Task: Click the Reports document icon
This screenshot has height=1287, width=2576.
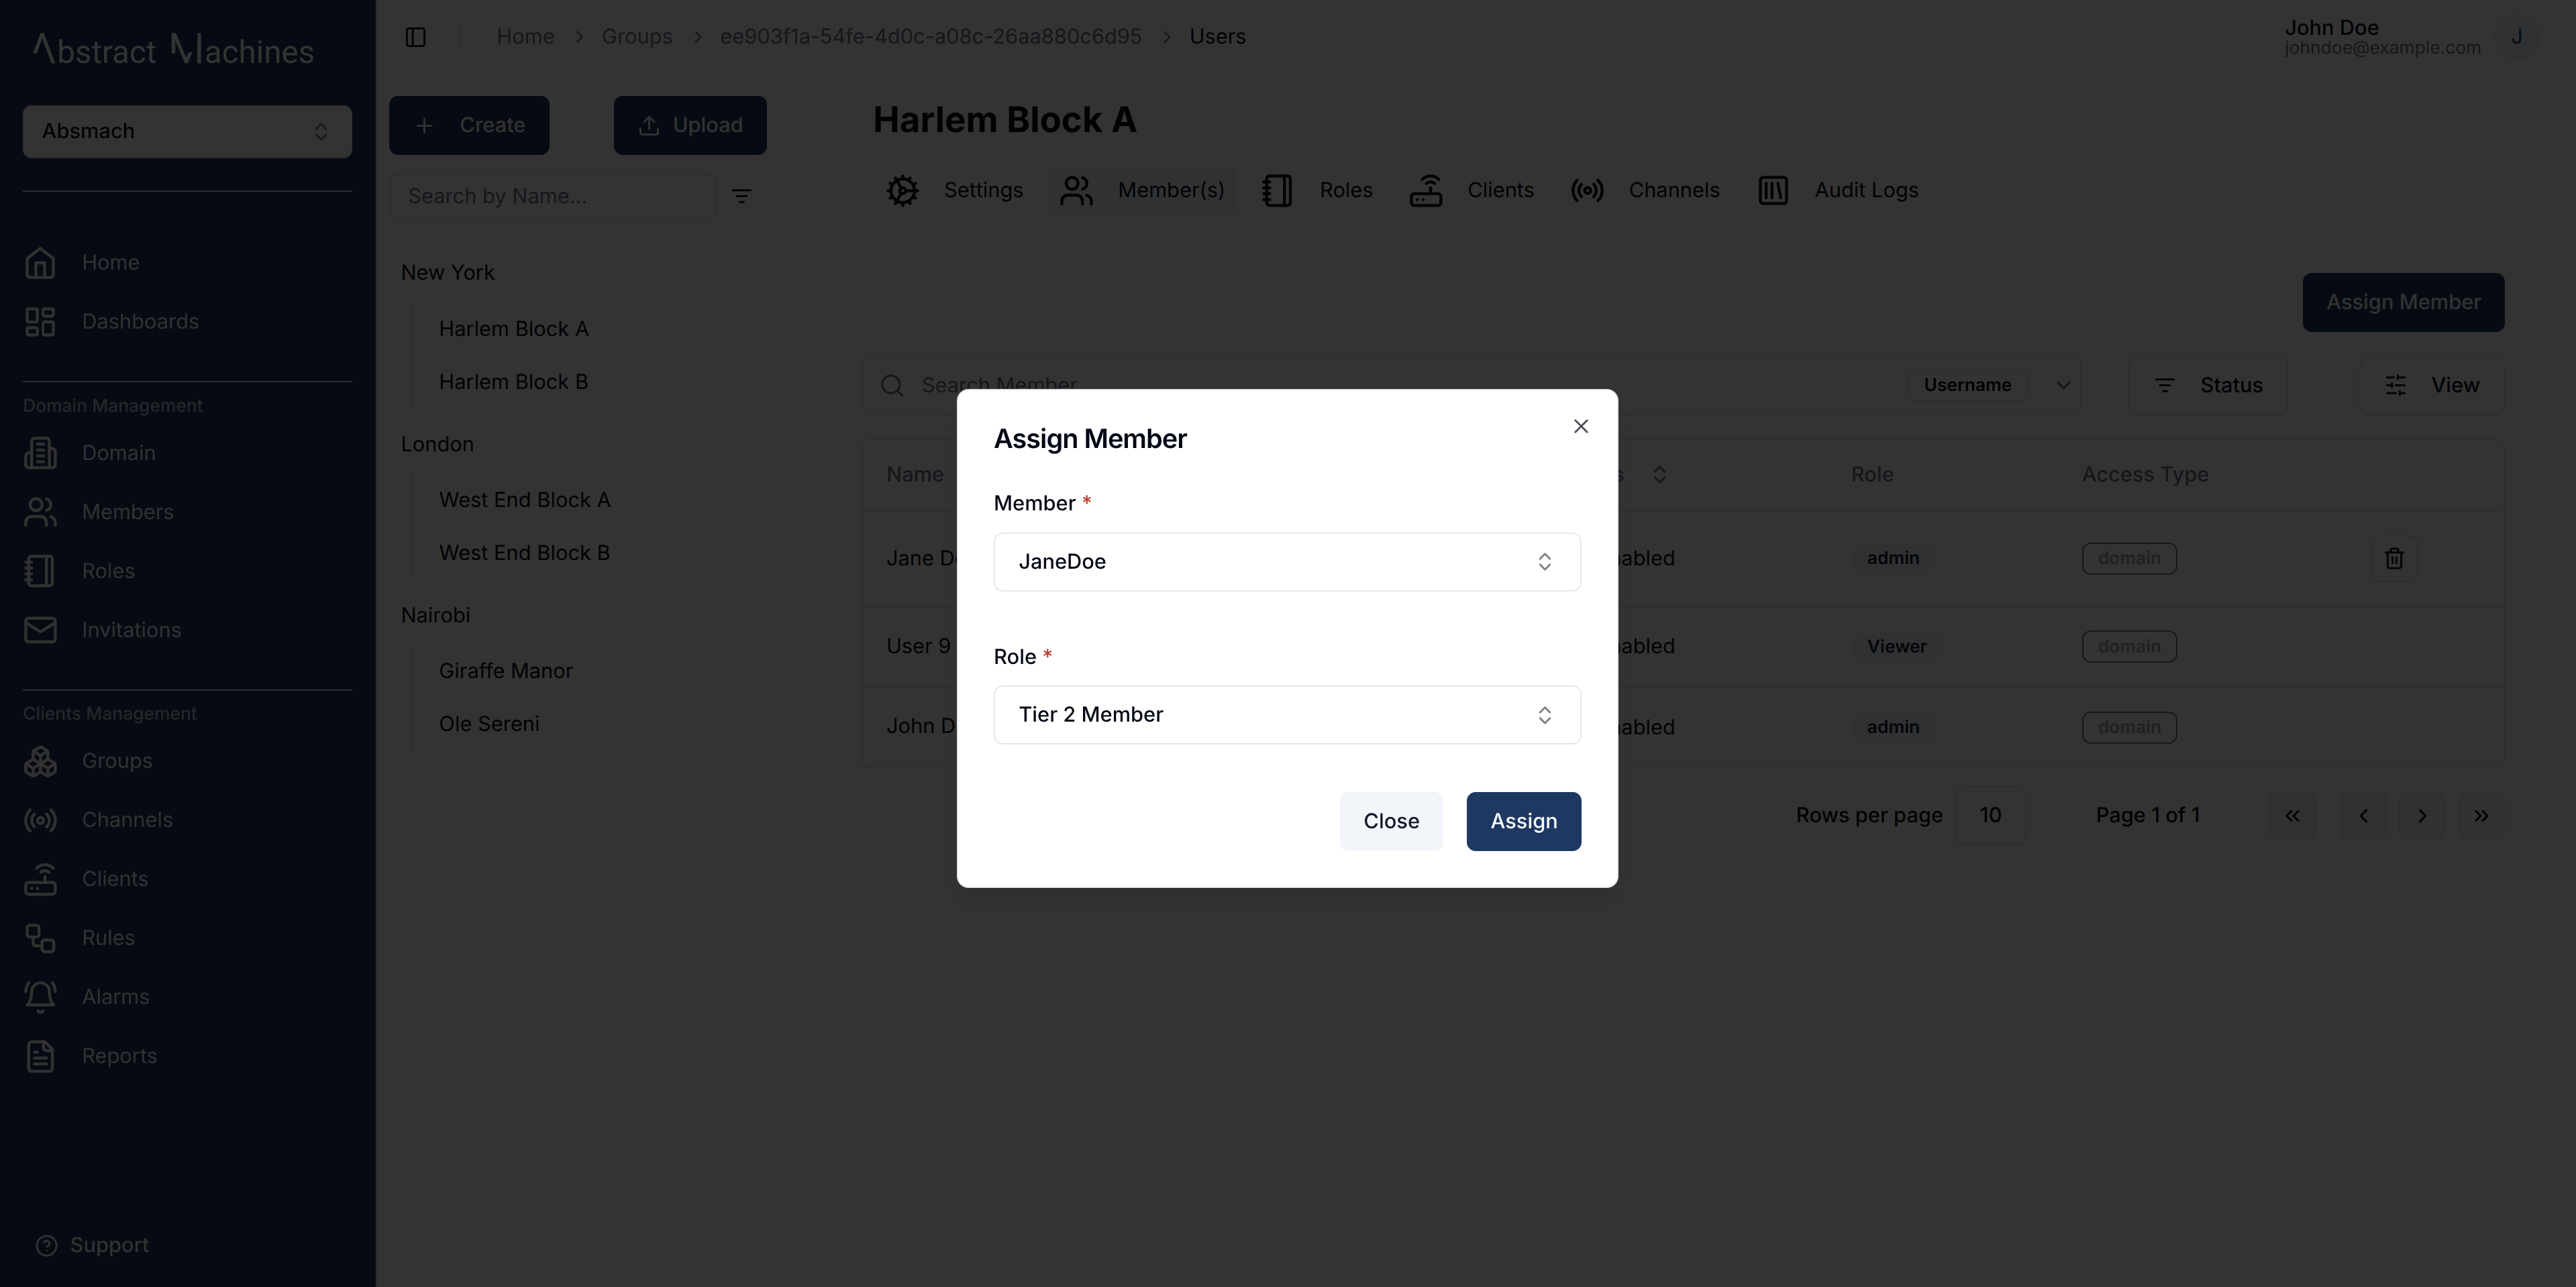Action: [x=40, y=1055]
